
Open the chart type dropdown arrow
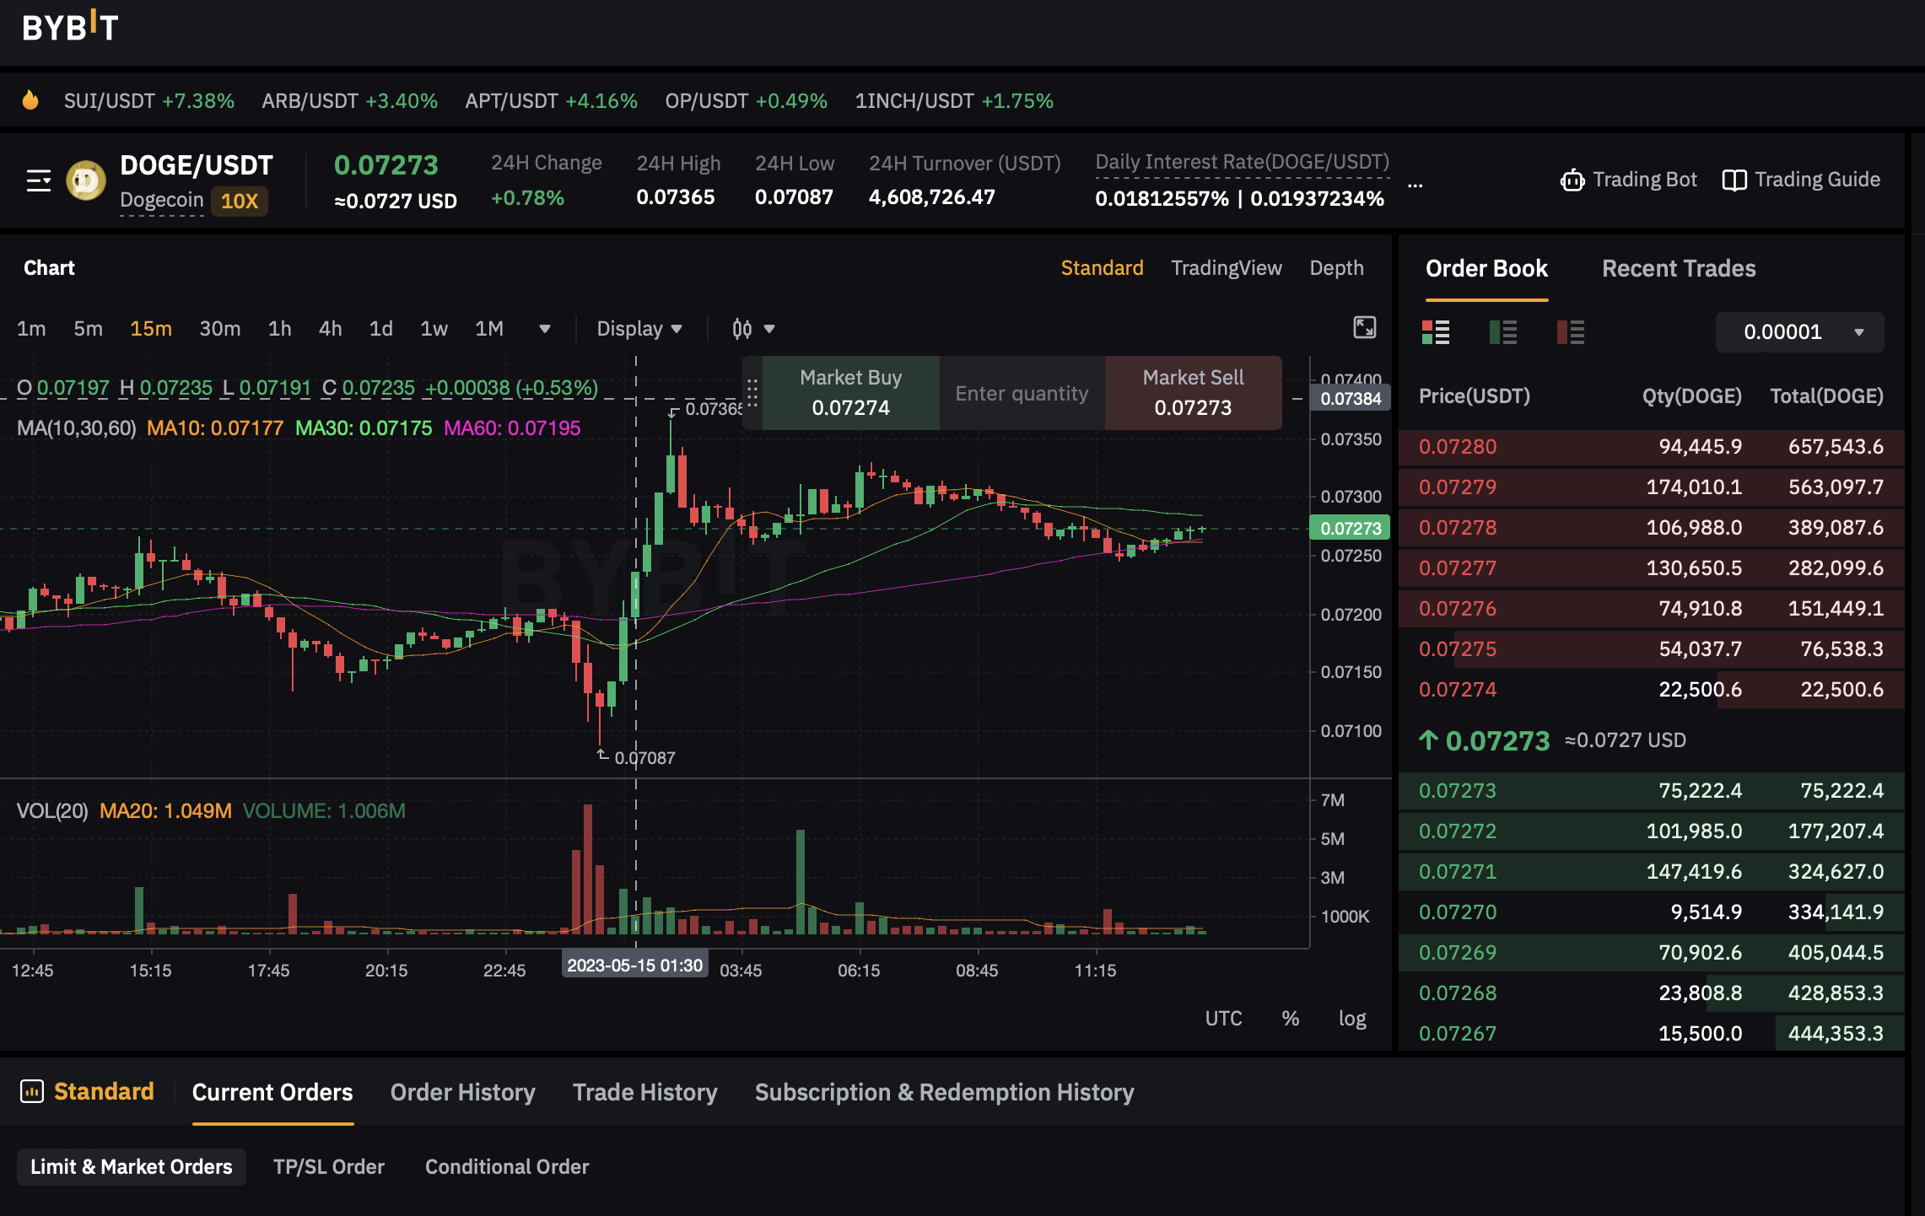[769, 329]
